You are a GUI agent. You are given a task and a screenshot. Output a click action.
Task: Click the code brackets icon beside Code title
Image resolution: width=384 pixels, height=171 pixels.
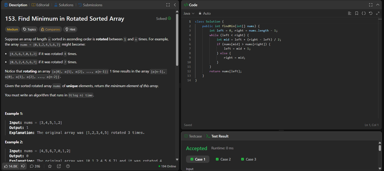[186, 5]
